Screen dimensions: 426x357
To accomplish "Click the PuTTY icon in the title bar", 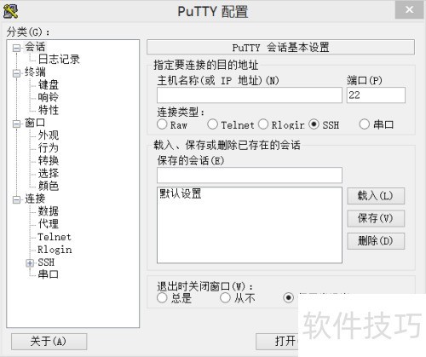I will tap(10, 11).
